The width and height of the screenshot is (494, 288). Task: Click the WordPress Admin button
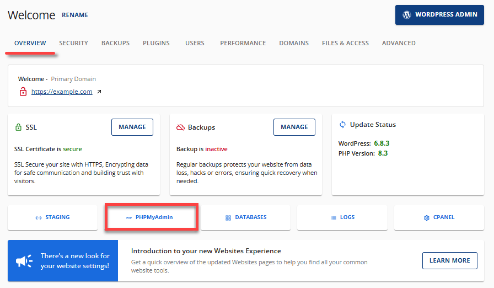439,15
